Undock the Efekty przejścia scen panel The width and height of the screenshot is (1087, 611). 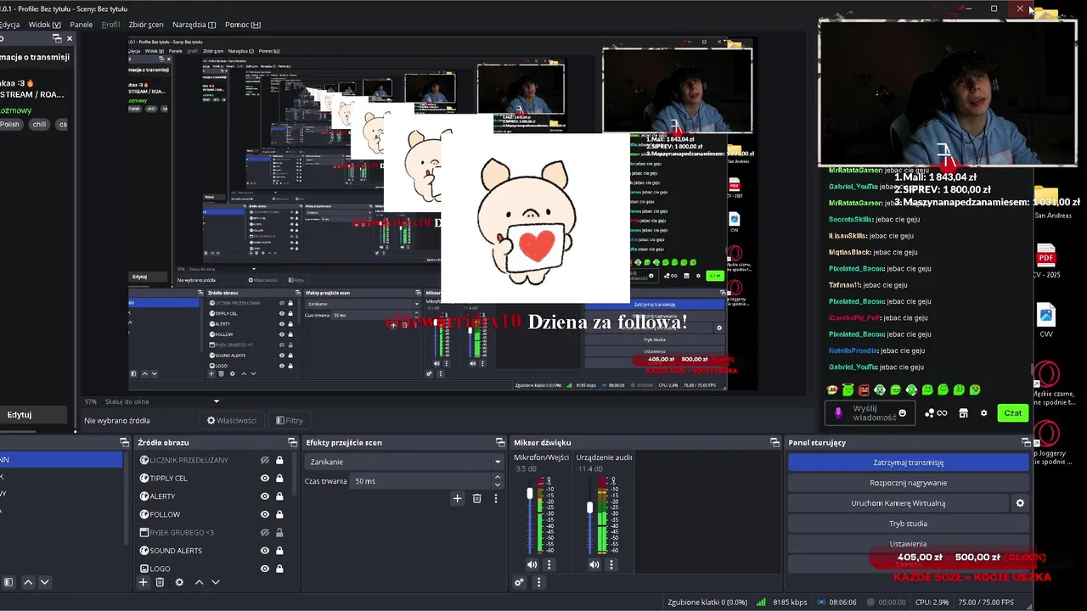click(500, 442)
